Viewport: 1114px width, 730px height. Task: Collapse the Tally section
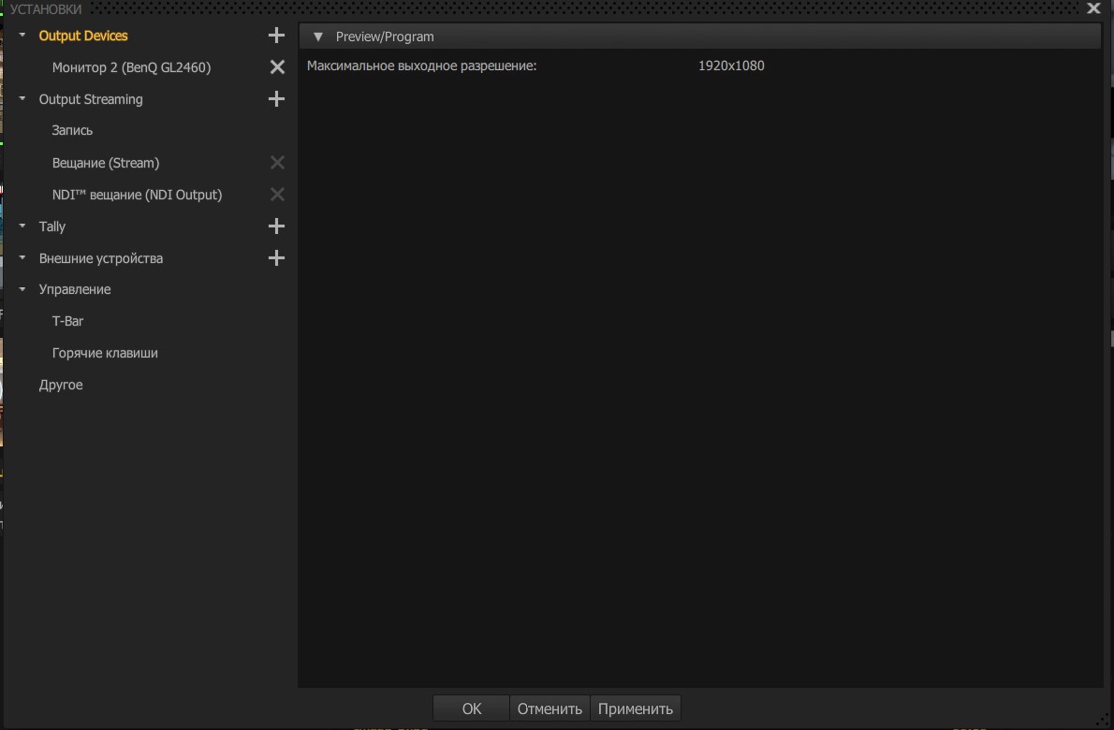22,226
